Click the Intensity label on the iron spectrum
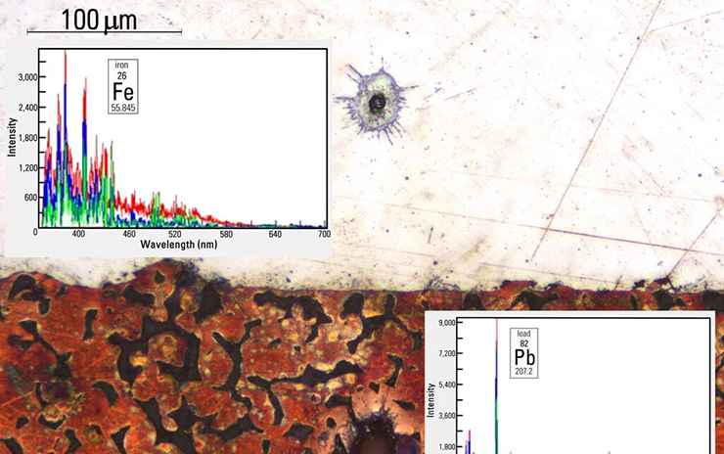This screenshot has width=724, height=454. point(12,137)
